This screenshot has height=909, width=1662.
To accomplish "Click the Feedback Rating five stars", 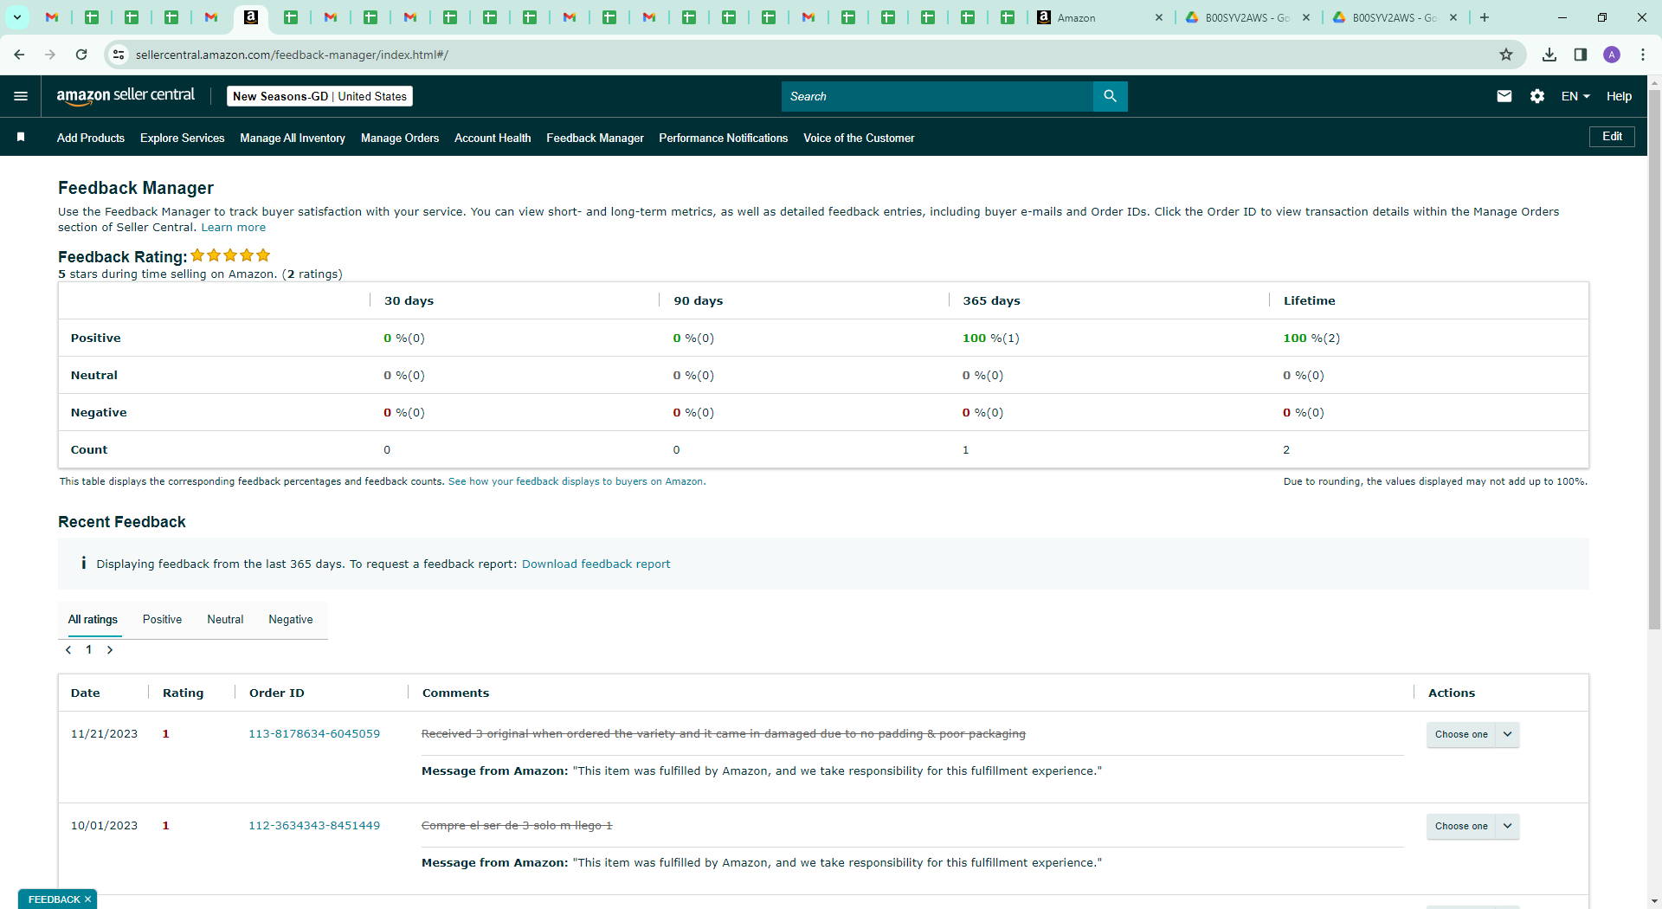I will click(230, 255).
